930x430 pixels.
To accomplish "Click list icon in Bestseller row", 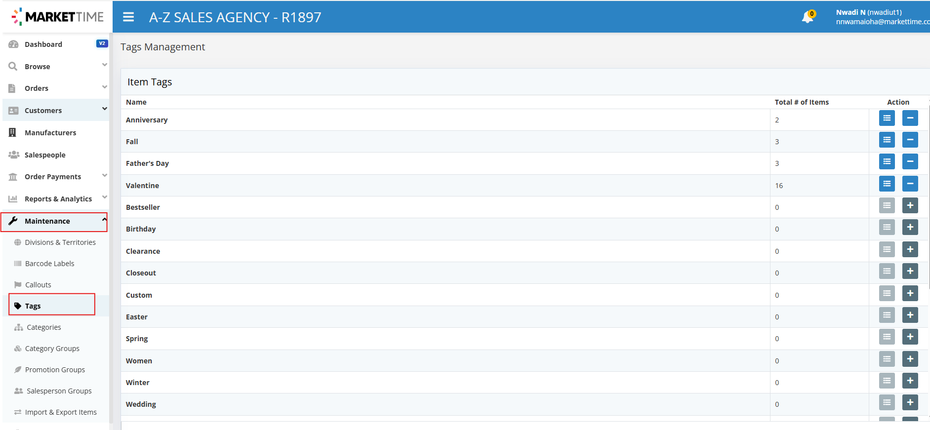I will pyautogui.click(x=887, y=205).
